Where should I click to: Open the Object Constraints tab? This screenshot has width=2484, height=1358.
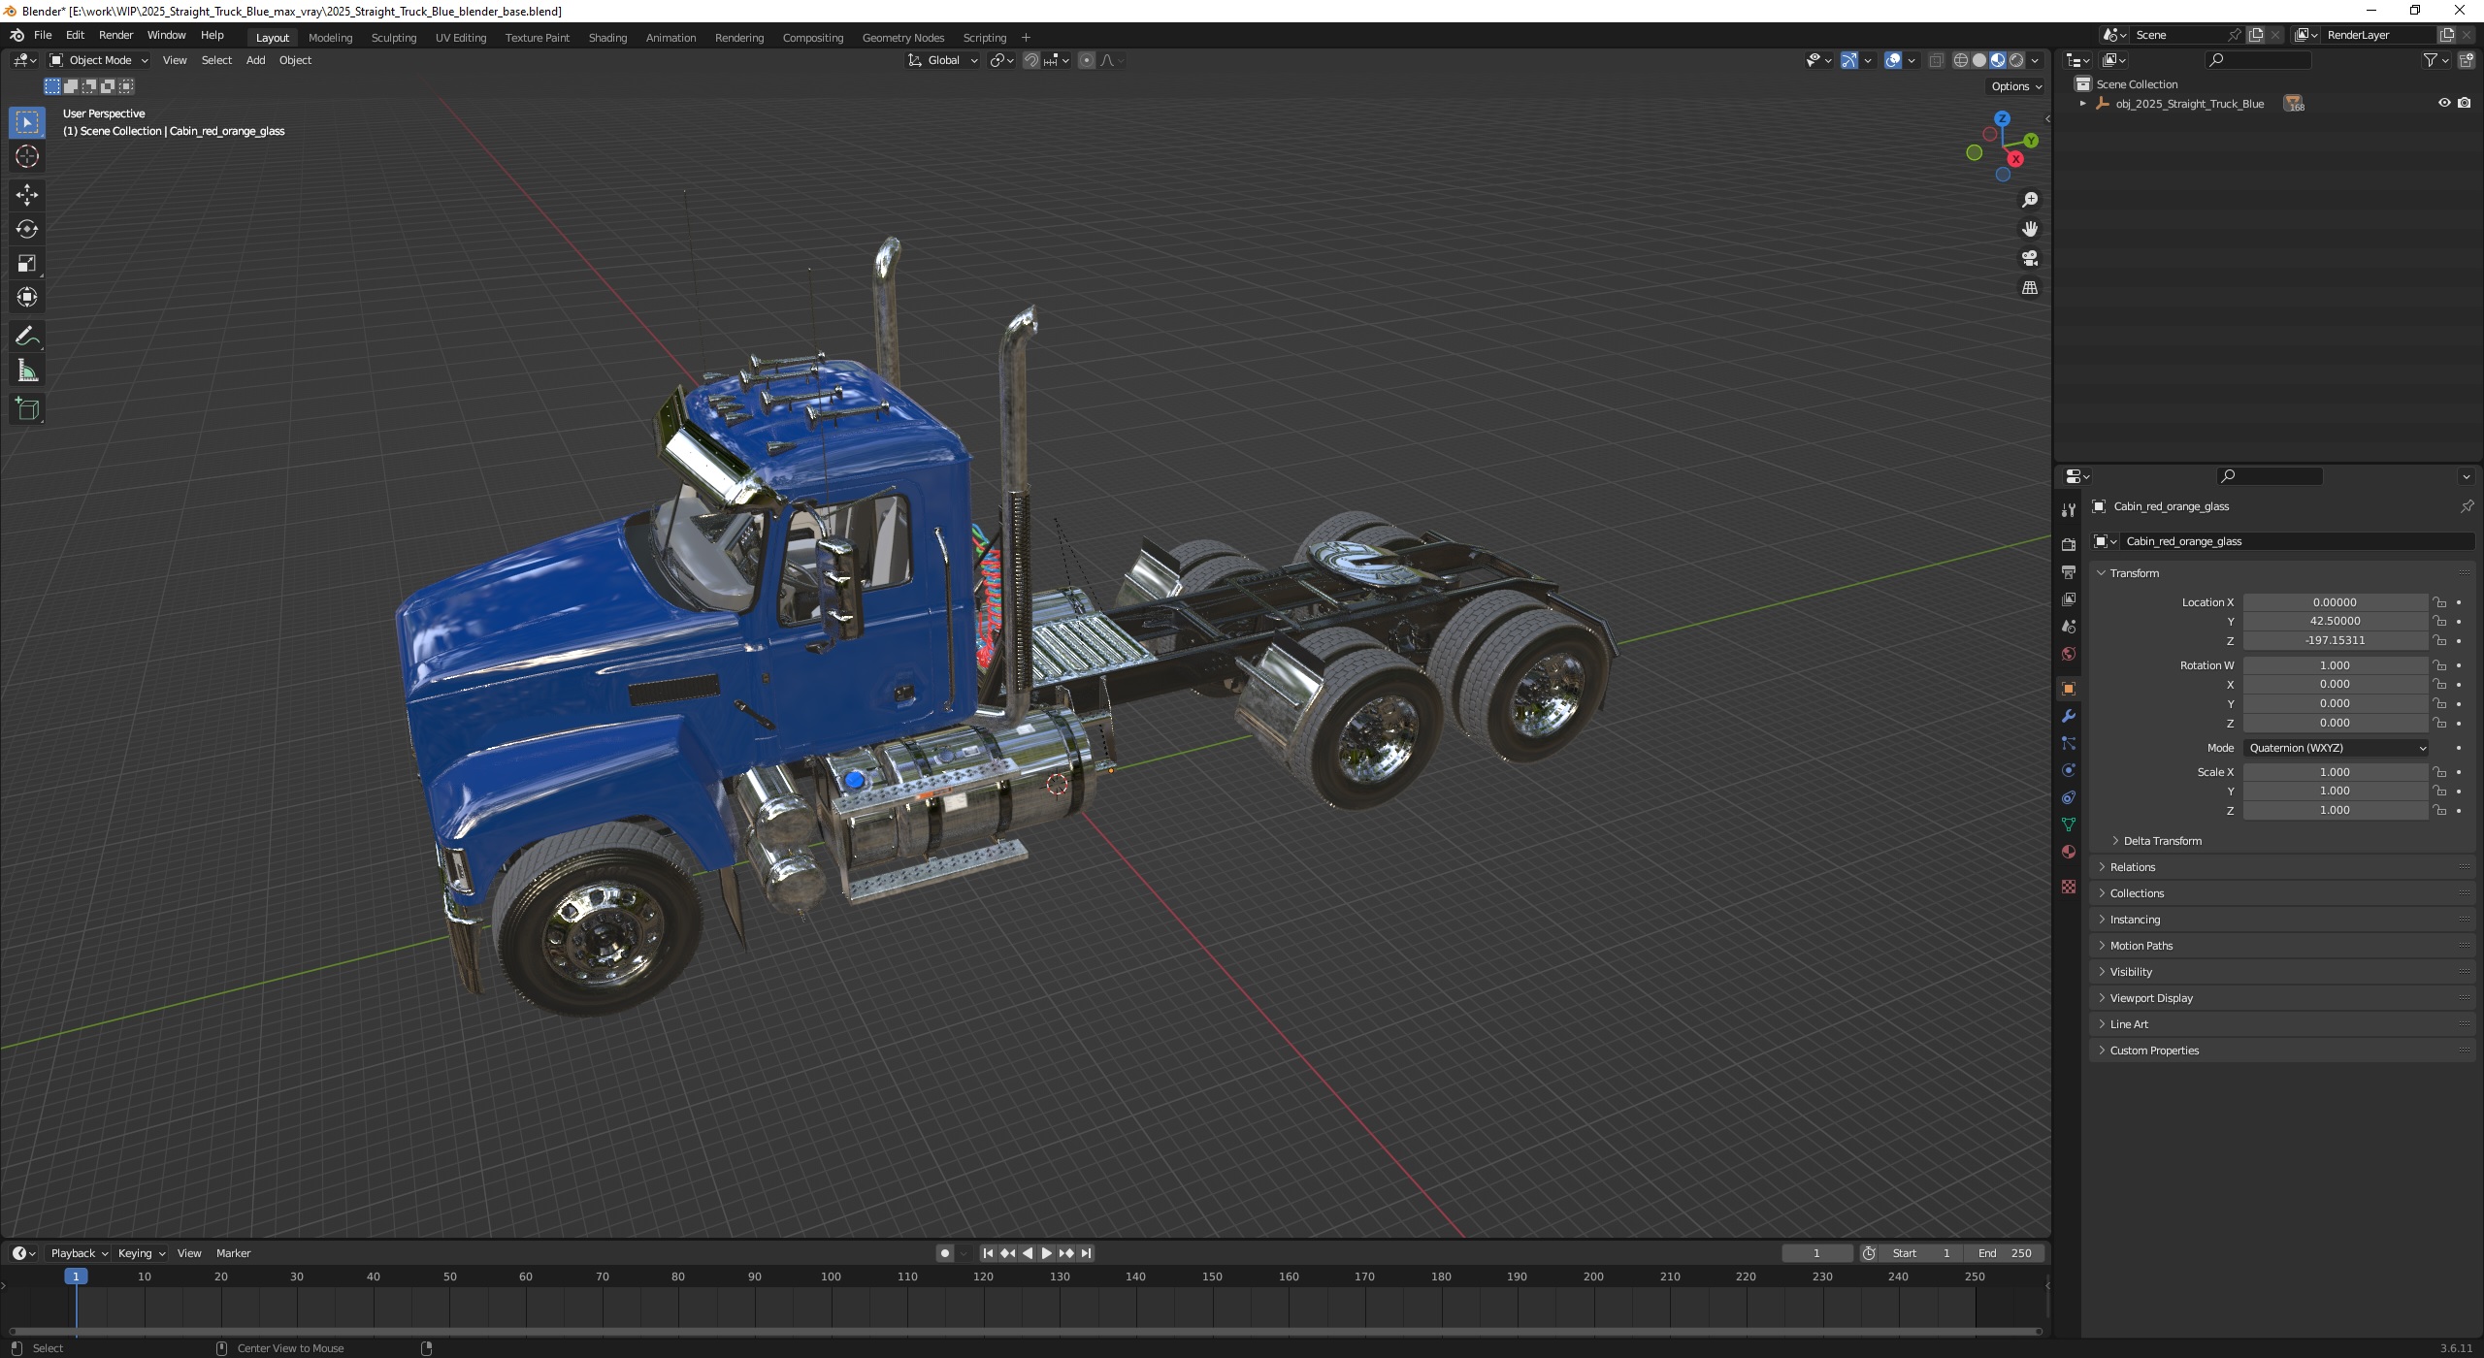point(2069,797)
